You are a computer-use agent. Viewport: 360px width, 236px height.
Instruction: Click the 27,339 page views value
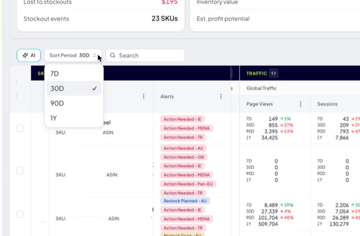(x=270, y=211)
